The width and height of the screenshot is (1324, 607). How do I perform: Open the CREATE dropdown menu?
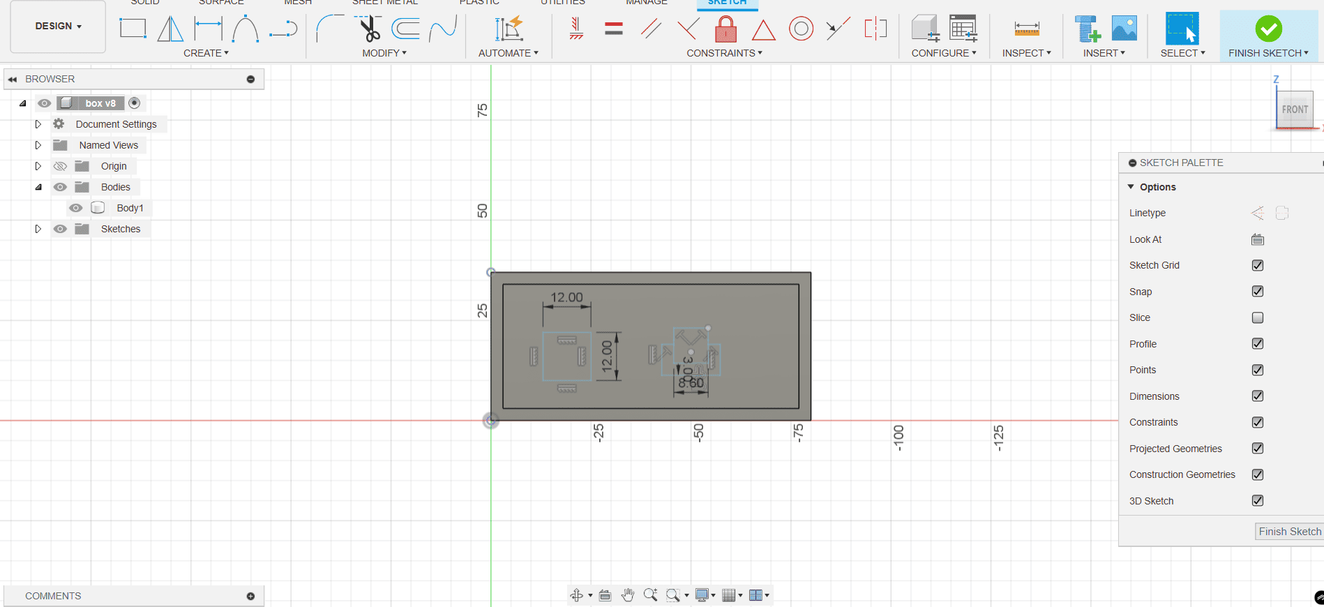[206, 53]
